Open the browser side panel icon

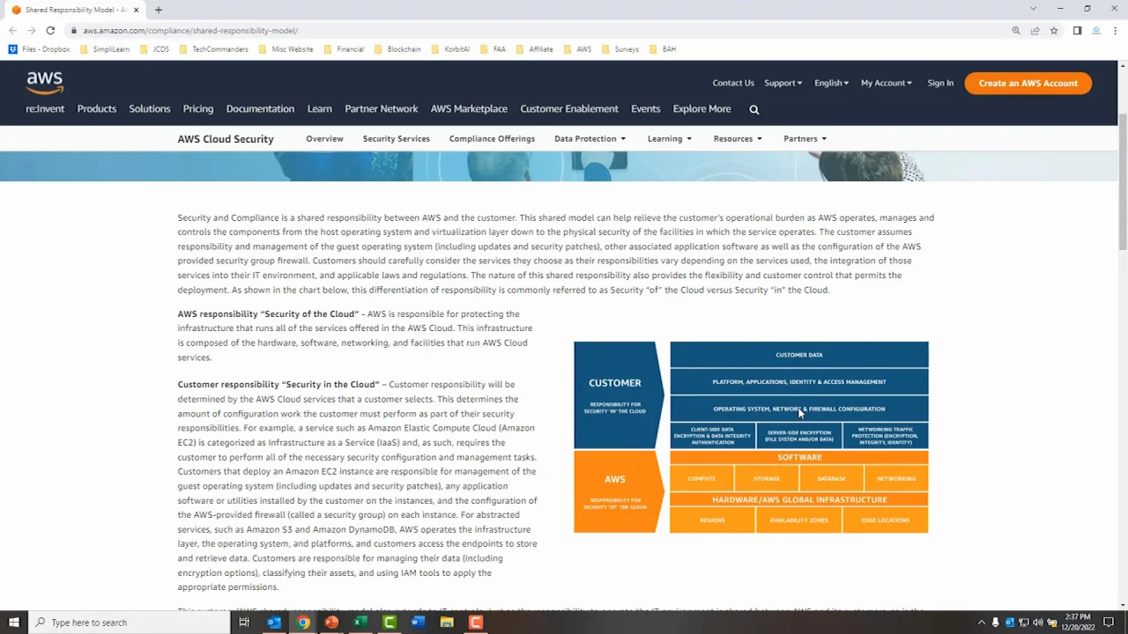click(1077, 30)
